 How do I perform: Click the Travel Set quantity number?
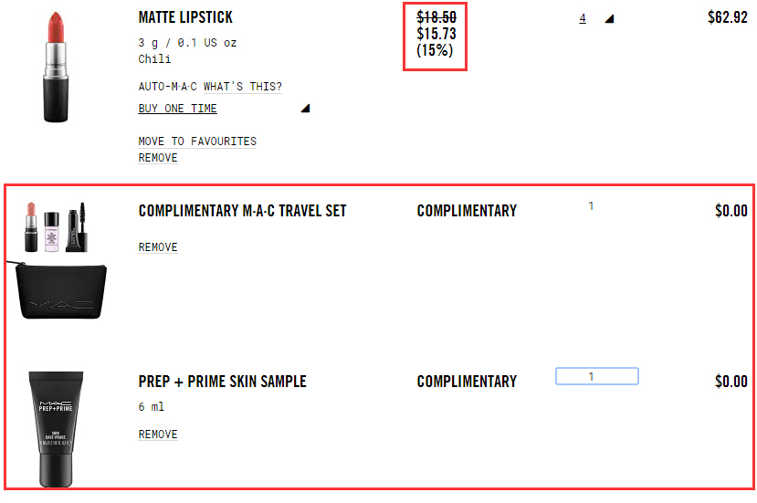591,206
